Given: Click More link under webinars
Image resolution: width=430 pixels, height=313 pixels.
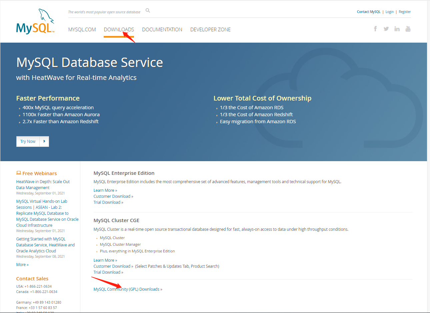Looking at the screenshot, I should (x=22, y=265).
